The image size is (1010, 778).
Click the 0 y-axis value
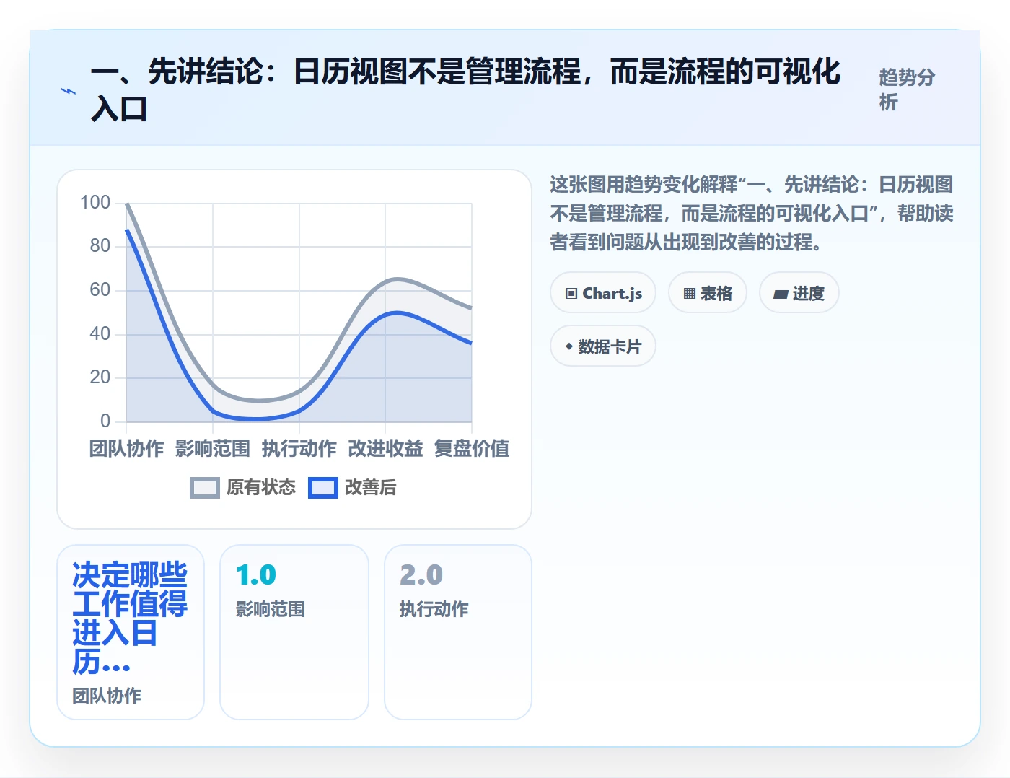(105, 421)
